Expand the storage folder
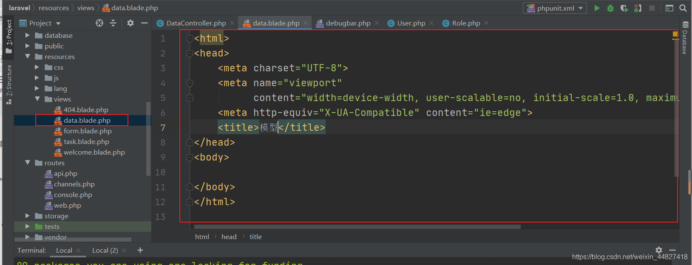This screenshot has height=265, width=692. 28,216
